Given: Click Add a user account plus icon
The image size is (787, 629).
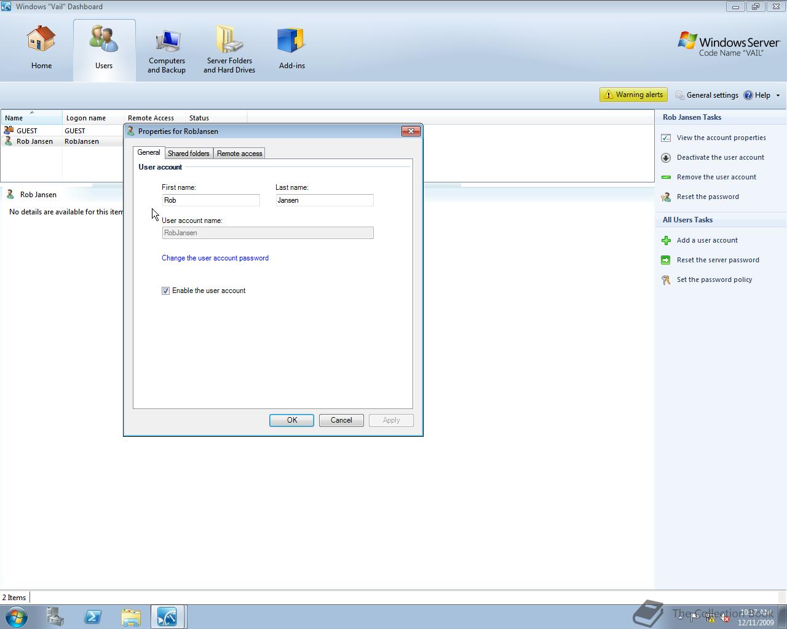Looking at the screenshot, I should [x=666, y=240].
